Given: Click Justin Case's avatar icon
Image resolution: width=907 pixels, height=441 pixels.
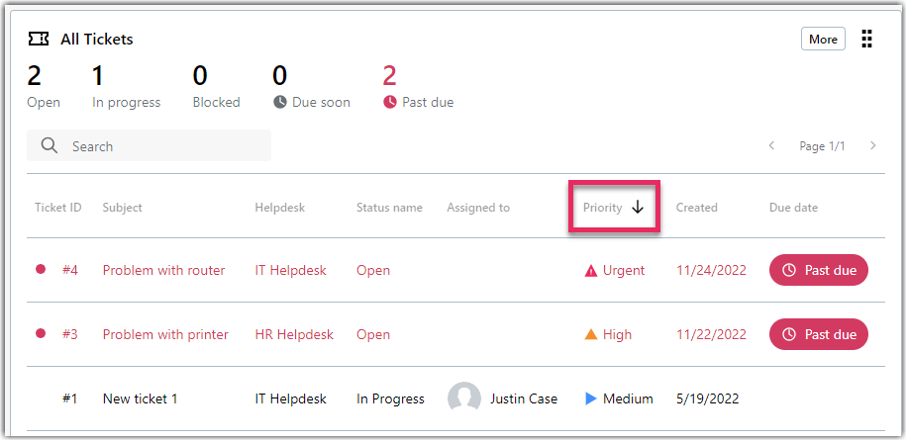Looking at the screenshot, I should [464, 398].
